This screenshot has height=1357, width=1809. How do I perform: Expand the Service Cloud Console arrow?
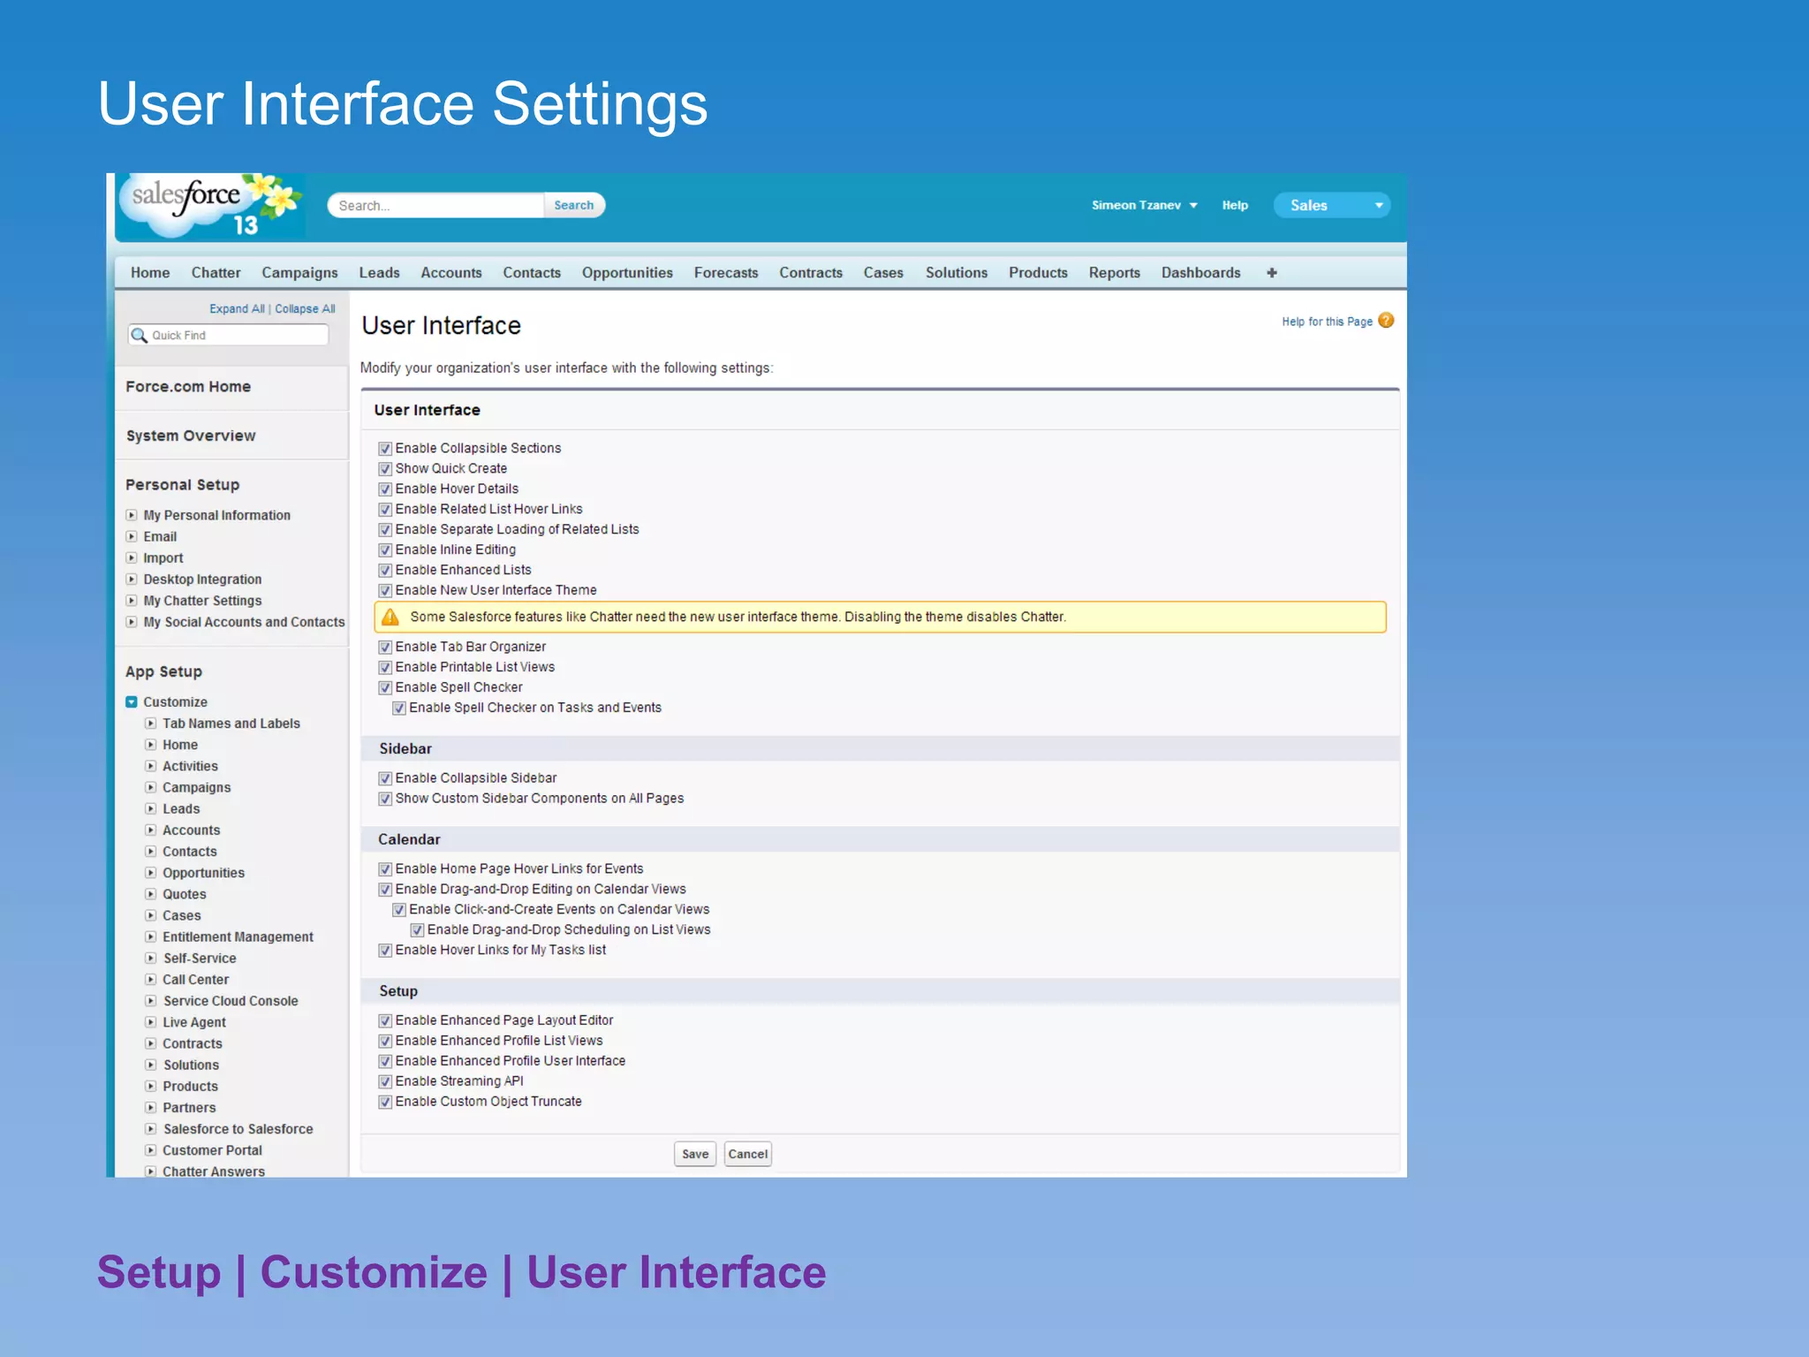pyautogui.click(x=151, y=1001)
